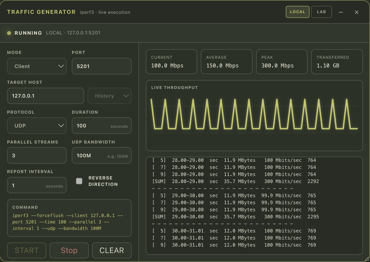Click the Report Interval field
This screenshot has width=370, height=262.
click(x=37, y=185)
